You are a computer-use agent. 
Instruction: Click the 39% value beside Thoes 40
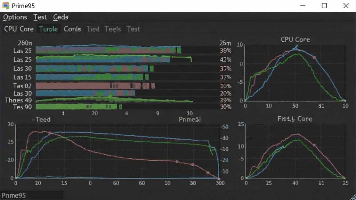pos(225,100)
